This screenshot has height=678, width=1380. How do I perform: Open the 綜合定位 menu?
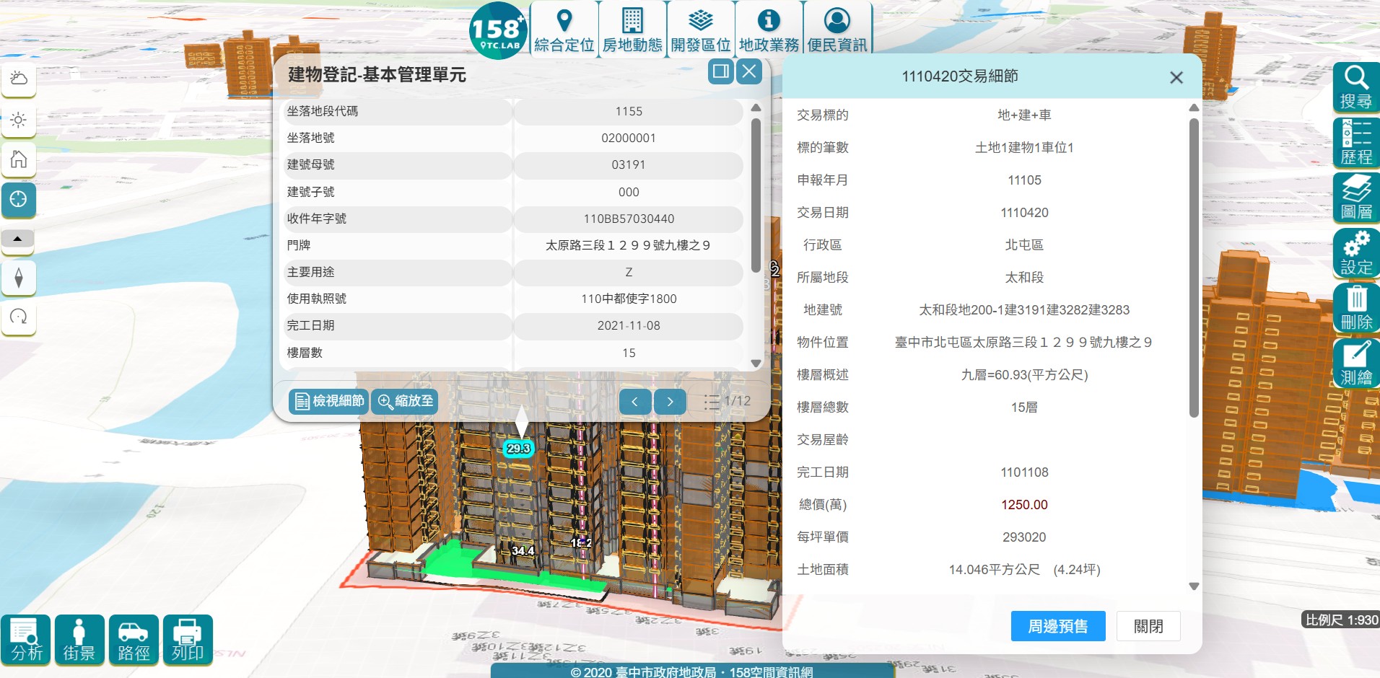point(564,29)
